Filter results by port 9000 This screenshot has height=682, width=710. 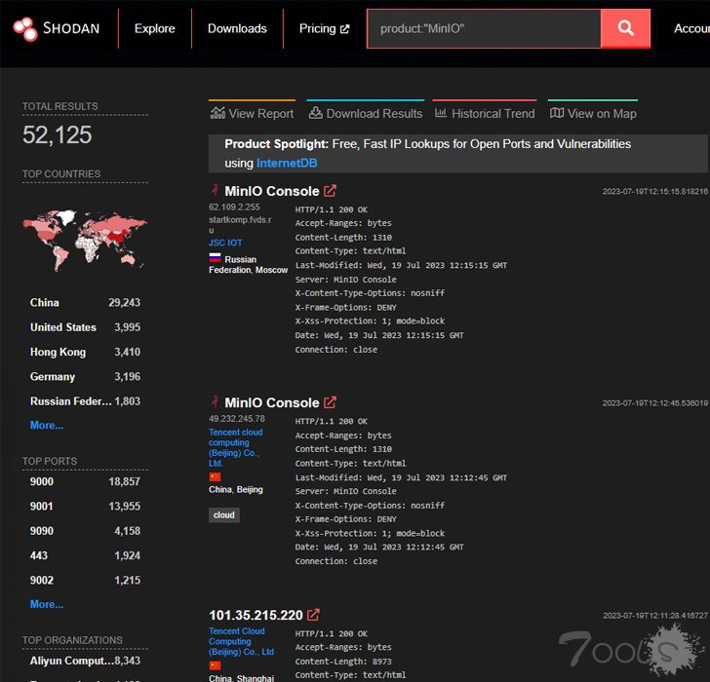pyautogui.click(x=42, y=481)
